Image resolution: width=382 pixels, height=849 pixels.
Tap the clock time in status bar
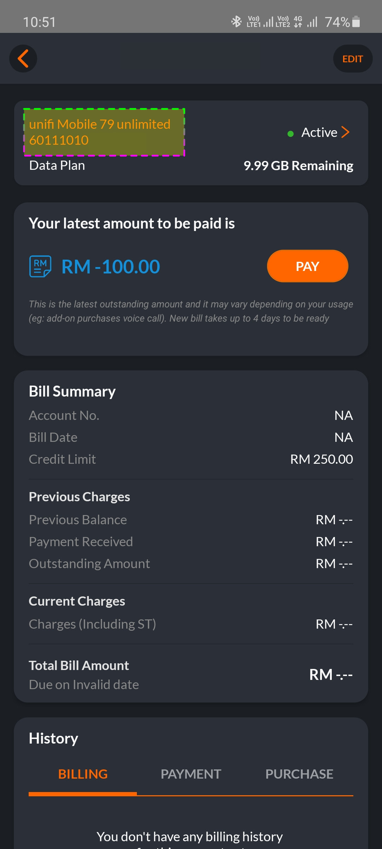coord(40,22)
